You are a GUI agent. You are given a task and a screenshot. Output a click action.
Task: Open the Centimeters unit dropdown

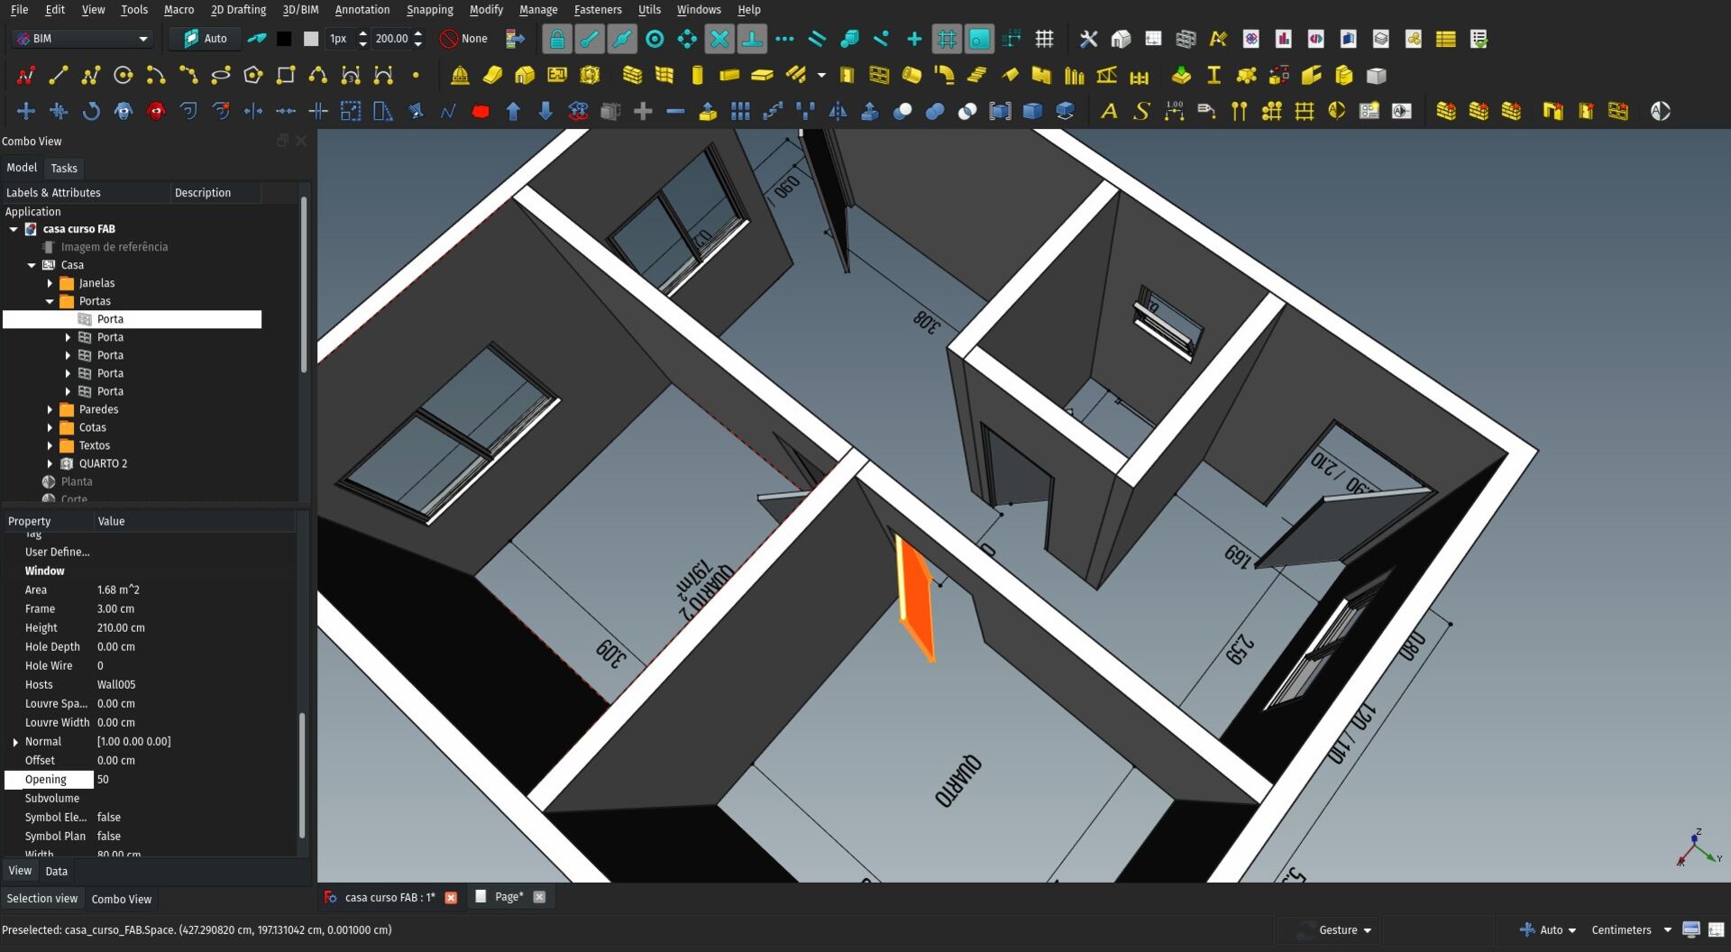coord(1631,930)
